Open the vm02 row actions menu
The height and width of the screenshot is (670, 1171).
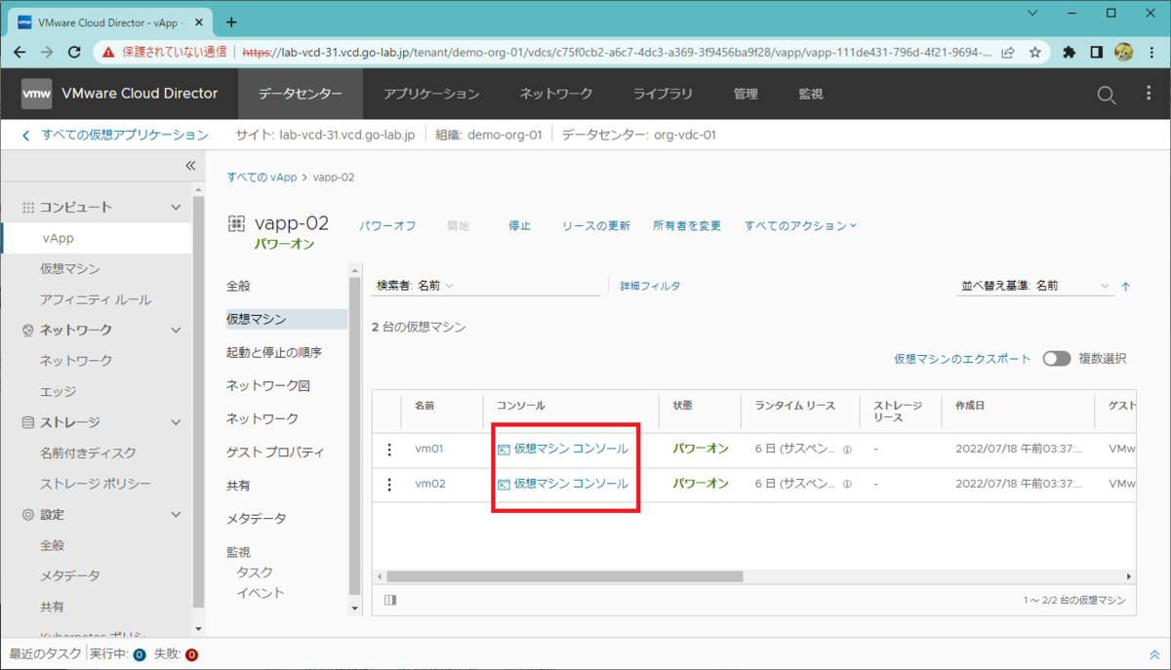389,484
